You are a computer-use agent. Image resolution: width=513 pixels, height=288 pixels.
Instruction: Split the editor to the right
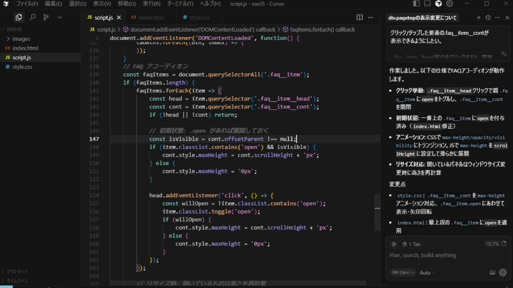point(360,18)
